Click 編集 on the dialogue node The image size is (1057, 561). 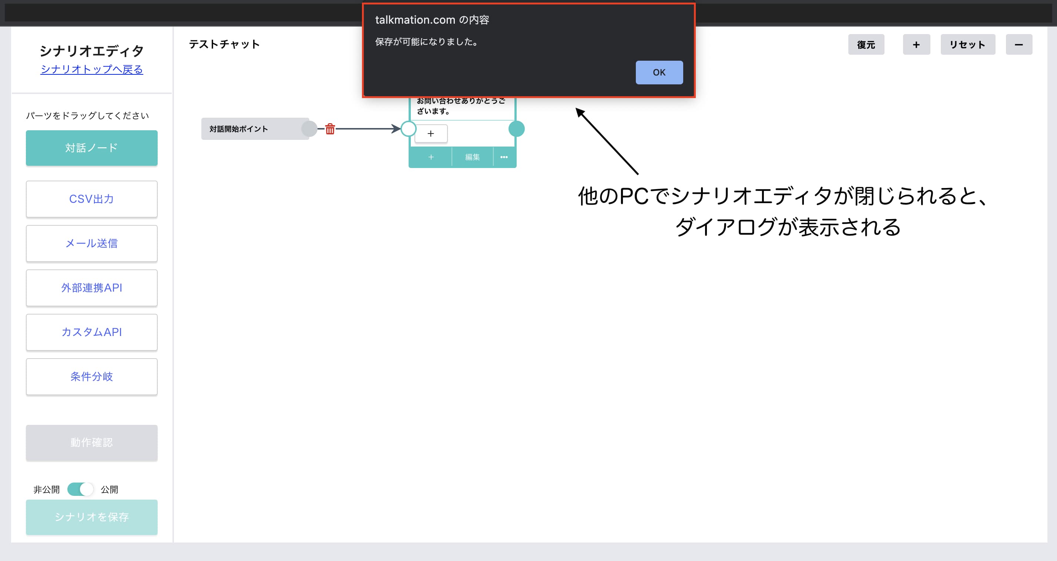click(472, 157)
